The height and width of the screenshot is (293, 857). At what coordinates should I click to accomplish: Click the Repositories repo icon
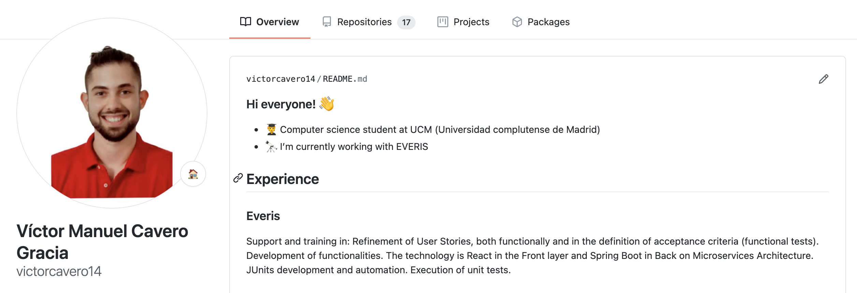327,22
